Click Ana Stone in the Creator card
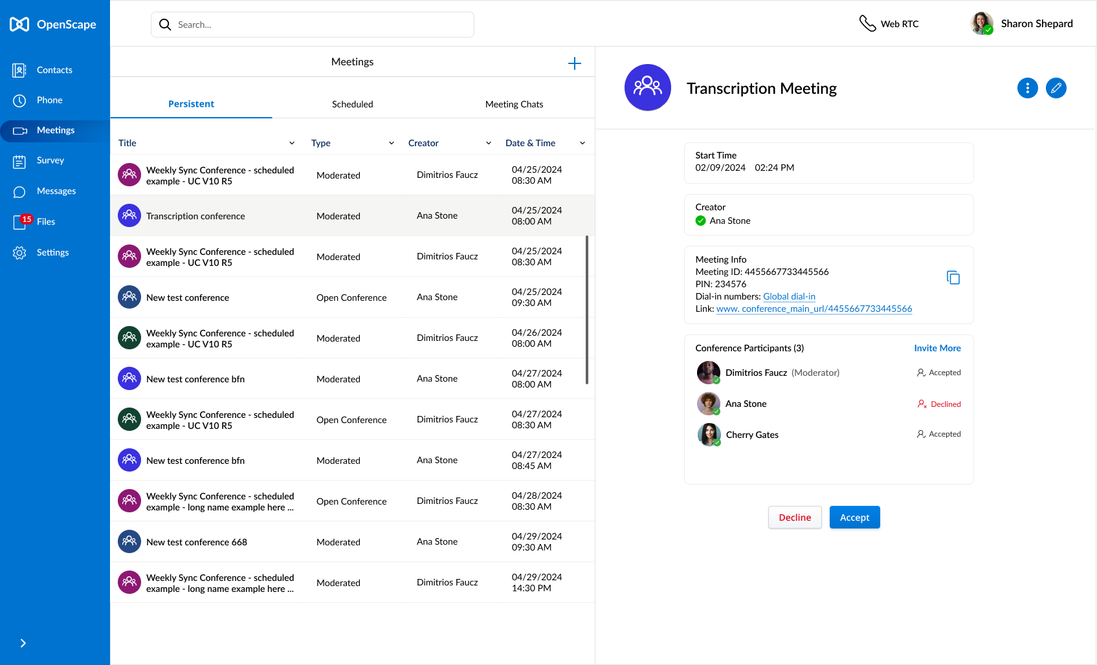This screenshot has height=665, width=1097. click(730, 221)
